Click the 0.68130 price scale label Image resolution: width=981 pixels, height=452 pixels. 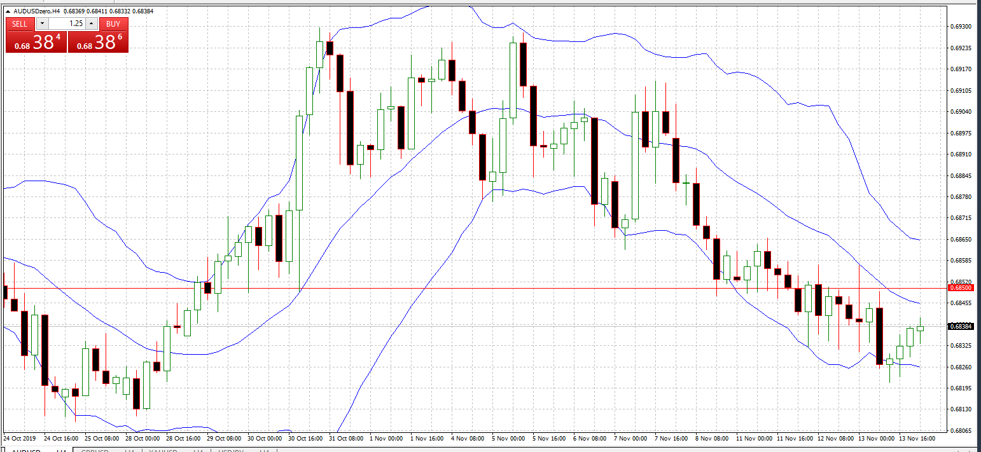(961, 409)
